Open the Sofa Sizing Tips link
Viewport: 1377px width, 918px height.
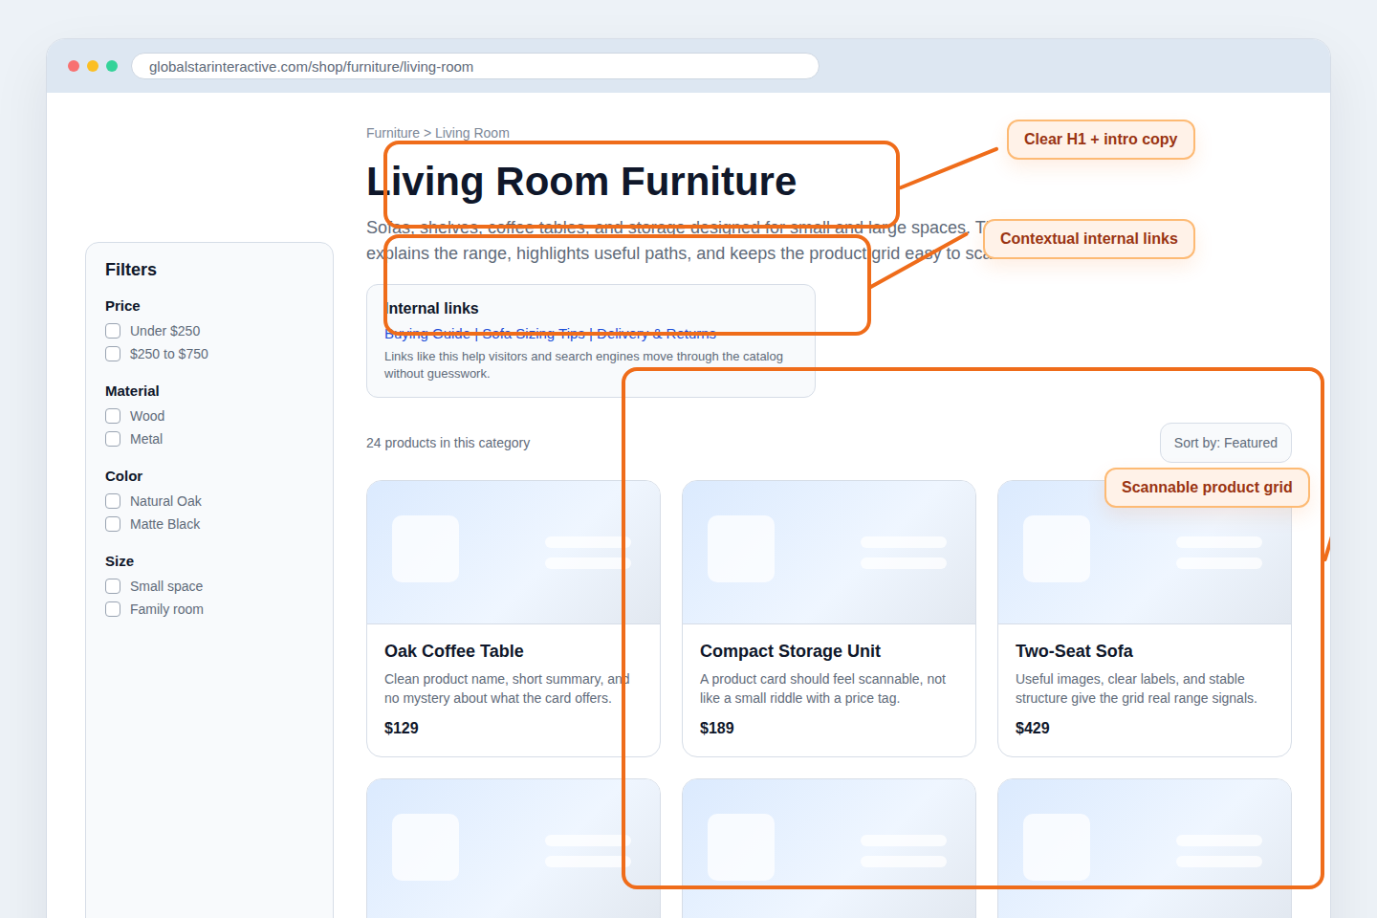click(534, 334)
